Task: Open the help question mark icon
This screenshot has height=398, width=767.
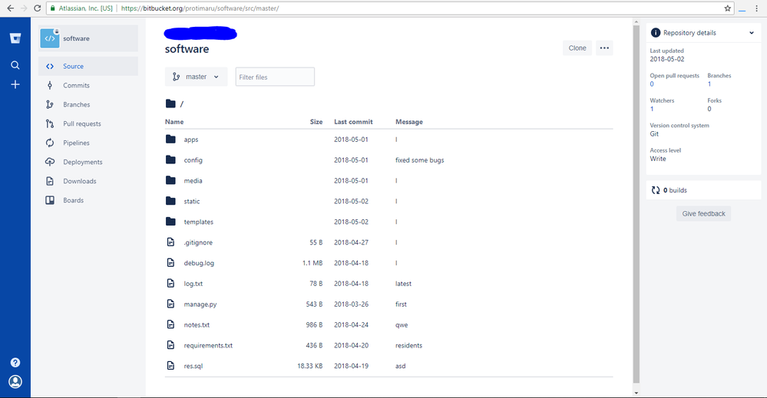Action: point(15,363)
